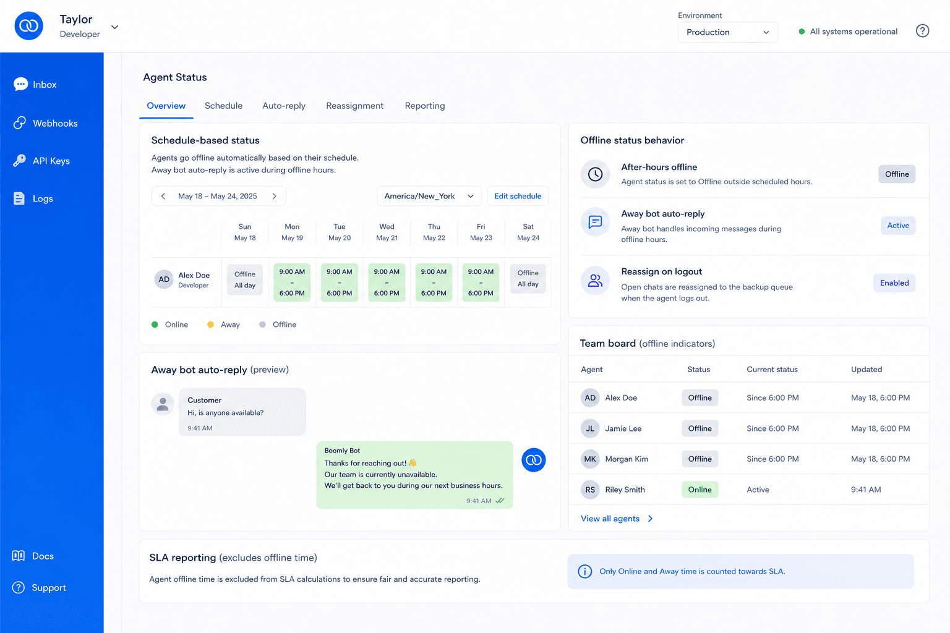Select the Saturday May 24 Offline cell
Image resolution: width=950 pixels, height=633 pixels.
pyautogui.click(x=528, y=278)
